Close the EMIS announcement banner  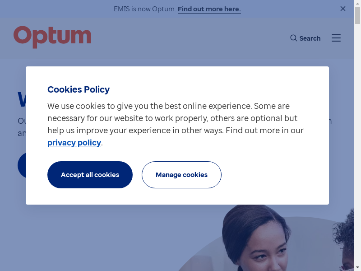(343, 9)
